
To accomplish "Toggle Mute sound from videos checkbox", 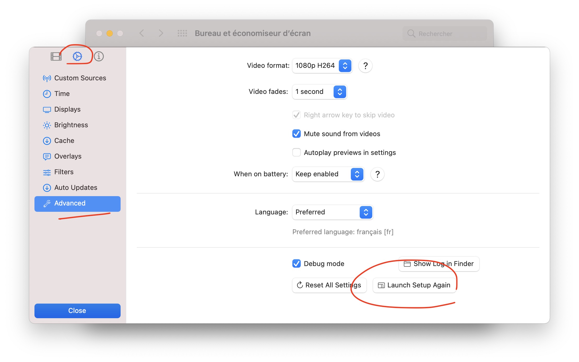I will tap(297, 134).
